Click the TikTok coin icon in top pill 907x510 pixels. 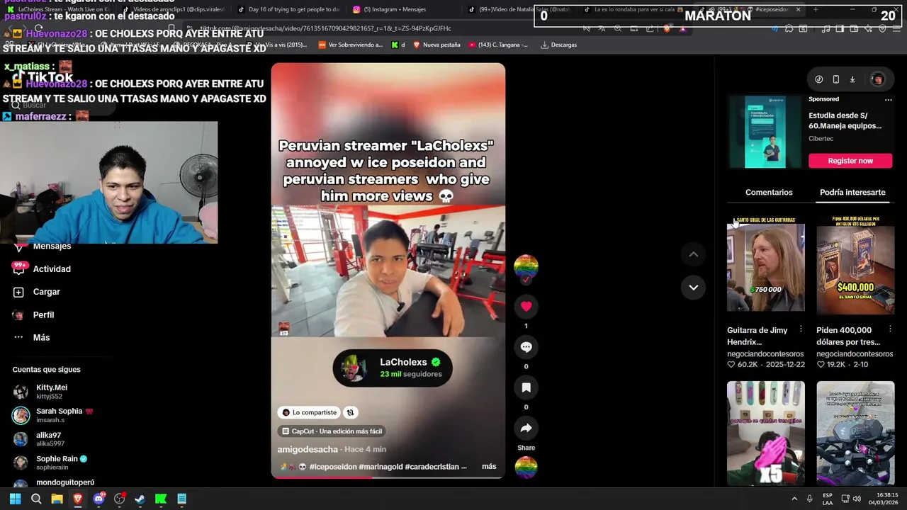click(x=819, y=79)
